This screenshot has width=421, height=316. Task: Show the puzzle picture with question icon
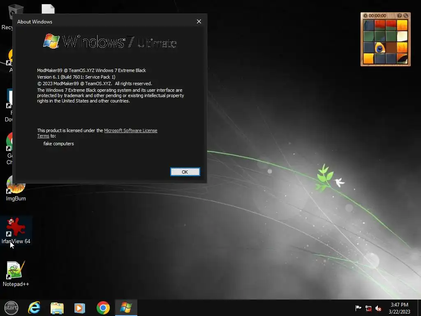pyautogui.click(x=400, y=16)
